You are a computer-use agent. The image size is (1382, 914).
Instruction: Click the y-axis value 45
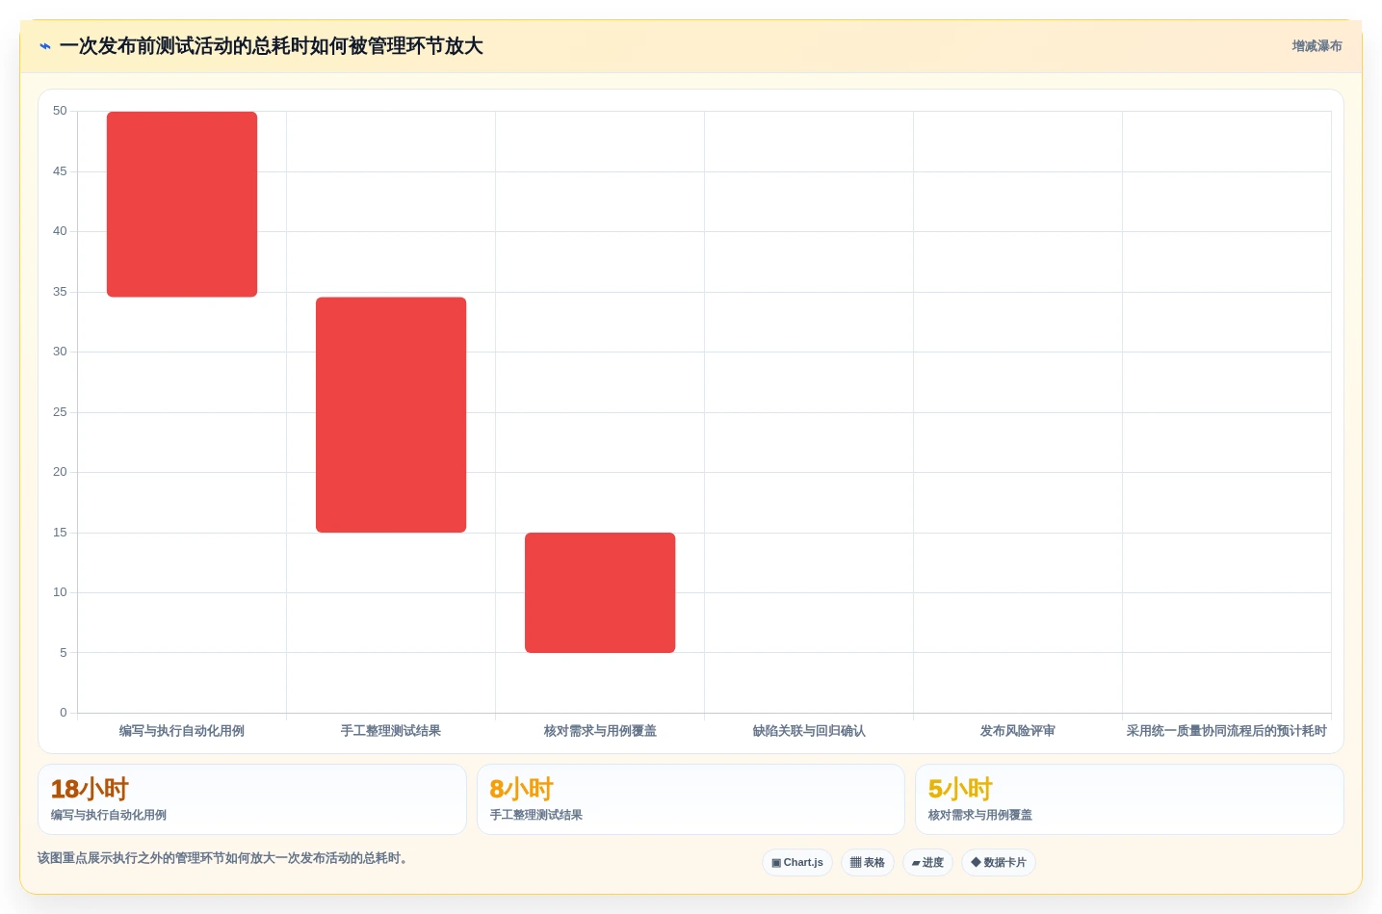coord(60,171)
